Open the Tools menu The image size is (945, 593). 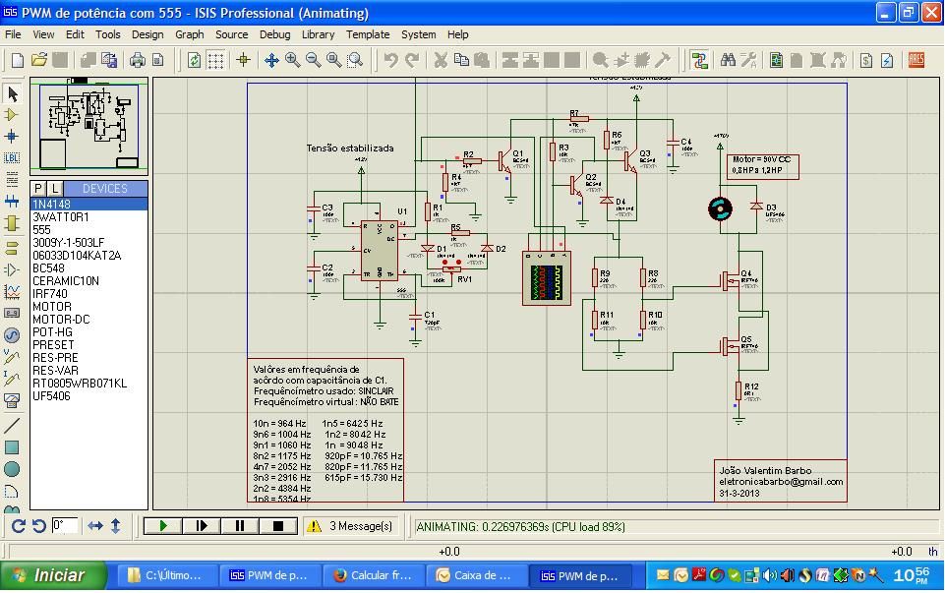point(108,34)
